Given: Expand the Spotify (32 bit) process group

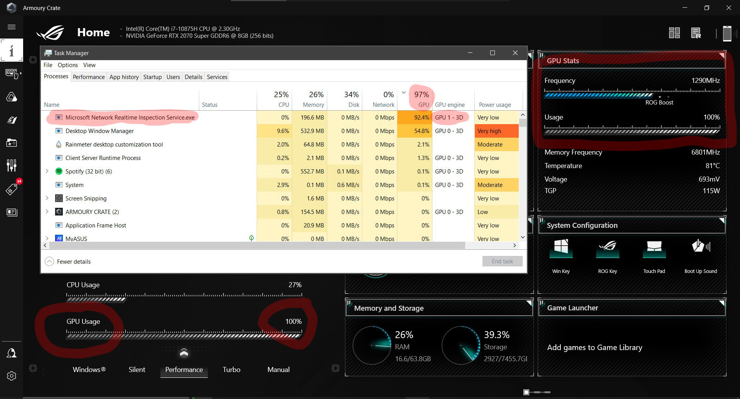Looking at the screenshot, I should (47, 171).
